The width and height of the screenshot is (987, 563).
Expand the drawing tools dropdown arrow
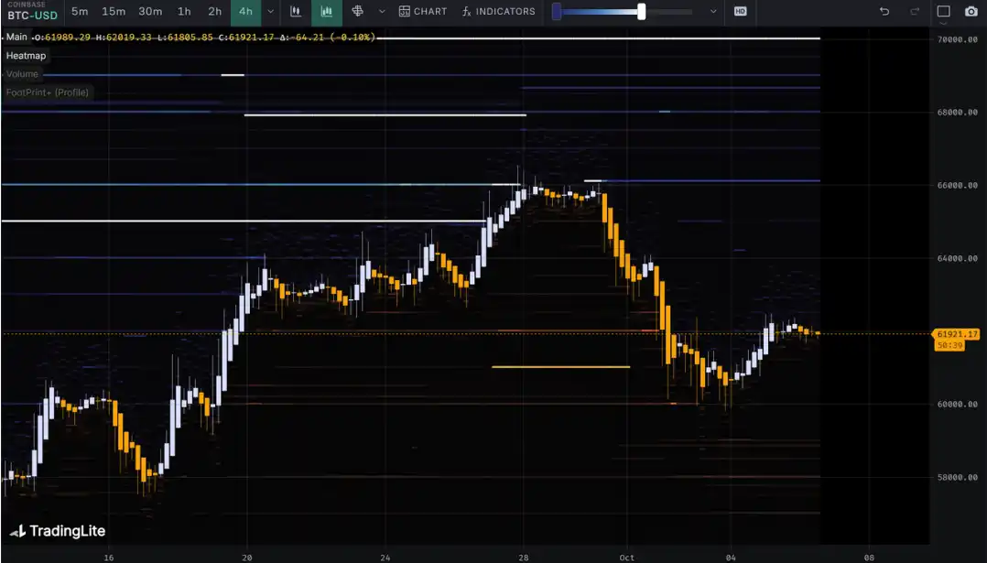pyautogui.click(x=382, y=12)
